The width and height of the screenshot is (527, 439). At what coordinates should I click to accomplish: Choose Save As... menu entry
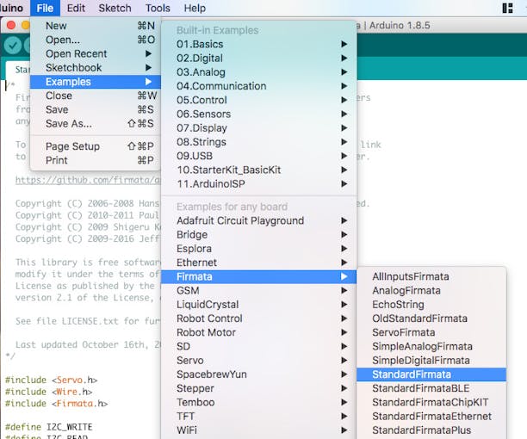(96, 124)
